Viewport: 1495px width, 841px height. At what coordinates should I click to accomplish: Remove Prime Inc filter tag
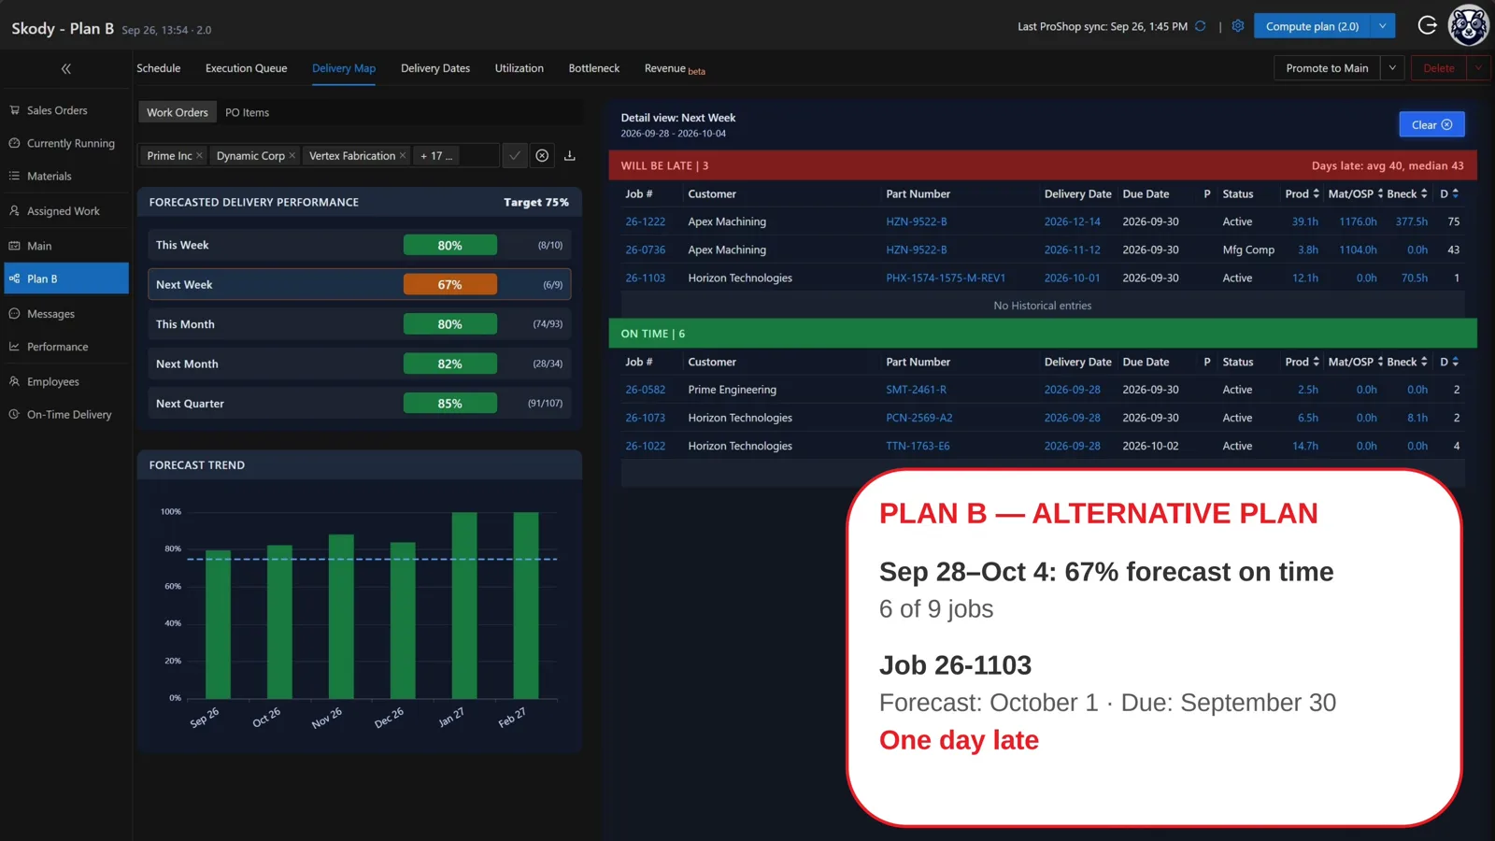coord(199,156)
